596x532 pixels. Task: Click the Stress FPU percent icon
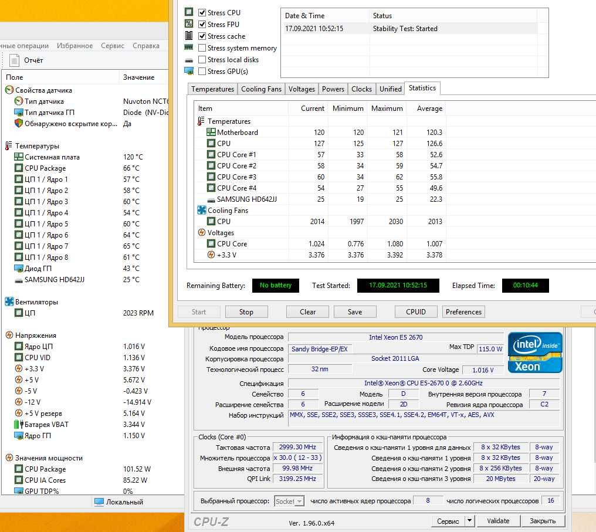188,23
